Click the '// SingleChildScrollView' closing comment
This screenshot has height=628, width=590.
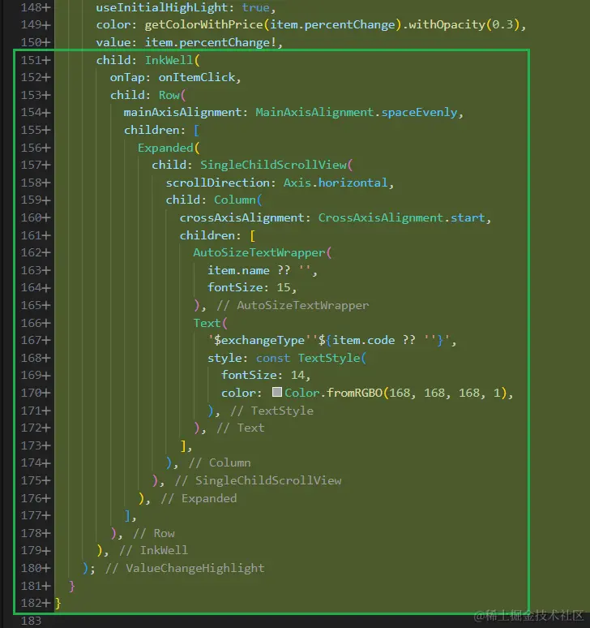click(258, 480)
